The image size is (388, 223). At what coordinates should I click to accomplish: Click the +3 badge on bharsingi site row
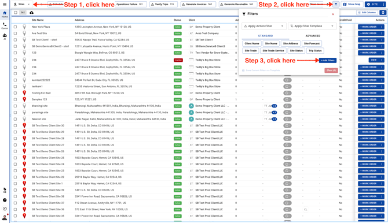(x=274, y=106)
